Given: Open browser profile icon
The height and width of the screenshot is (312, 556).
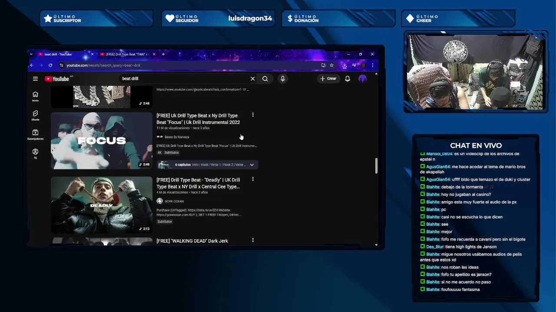Looking at the screenshot, I should tap(364, 65).
